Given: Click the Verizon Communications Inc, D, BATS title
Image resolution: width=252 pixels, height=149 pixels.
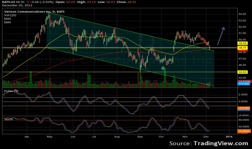Looking at the screenshot, I should tap(34, 12).
